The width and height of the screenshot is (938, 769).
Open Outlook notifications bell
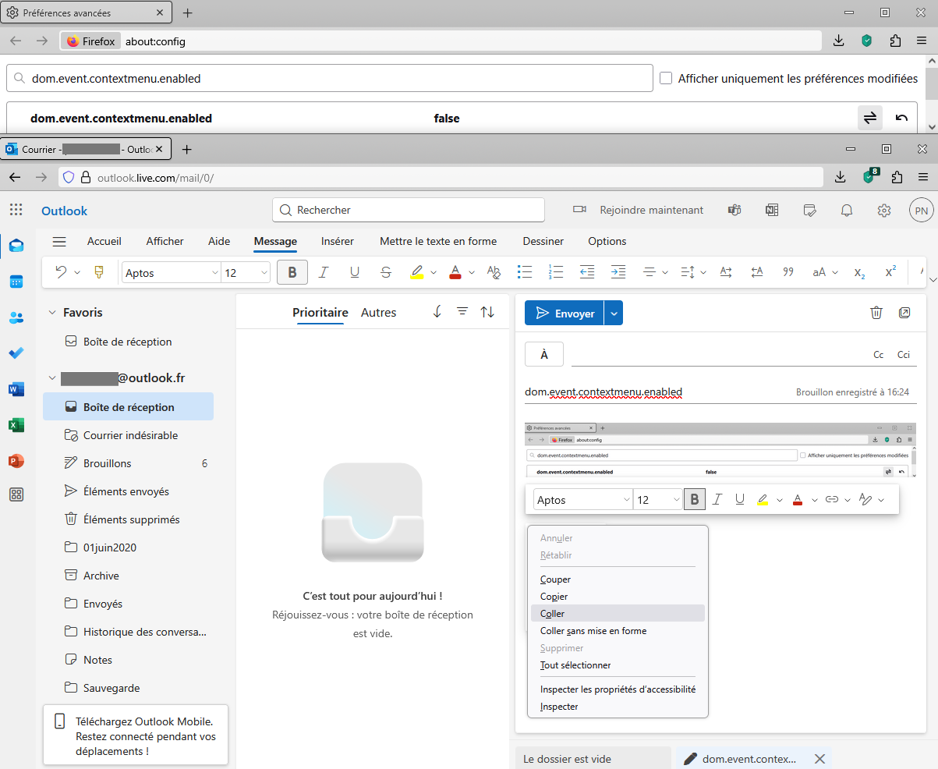coord(847,210)
